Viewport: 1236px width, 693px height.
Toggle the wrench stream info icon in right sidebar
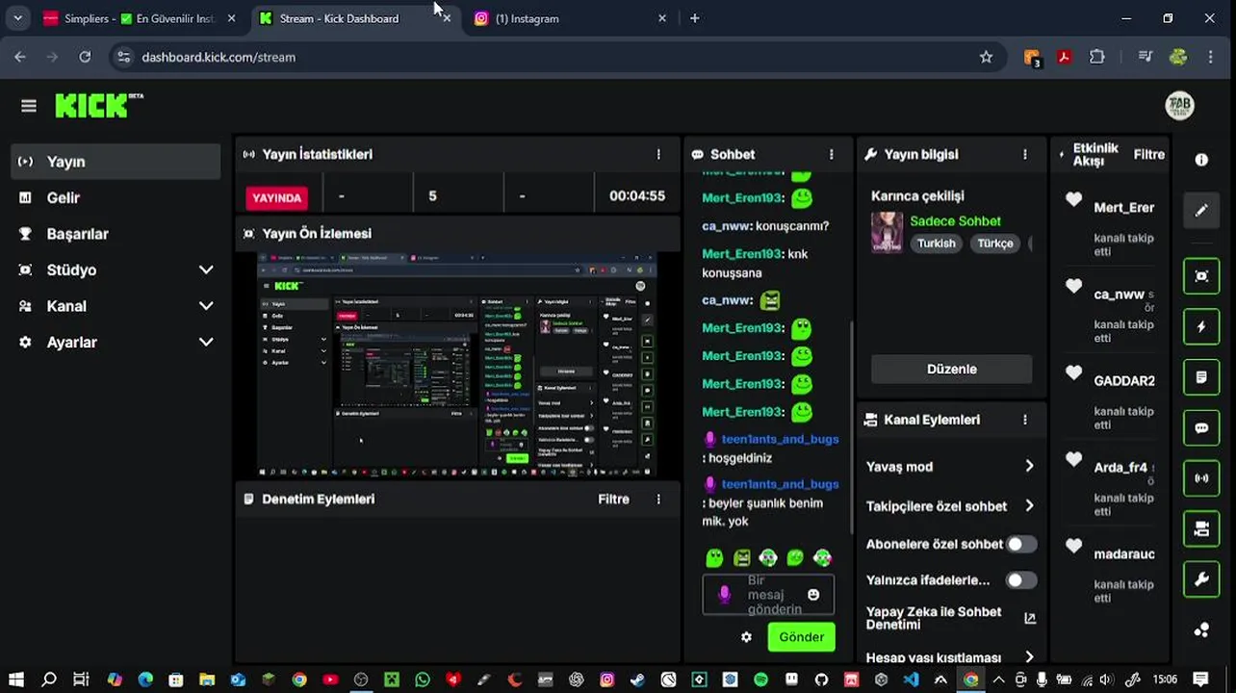click(x=1201, y=579)
